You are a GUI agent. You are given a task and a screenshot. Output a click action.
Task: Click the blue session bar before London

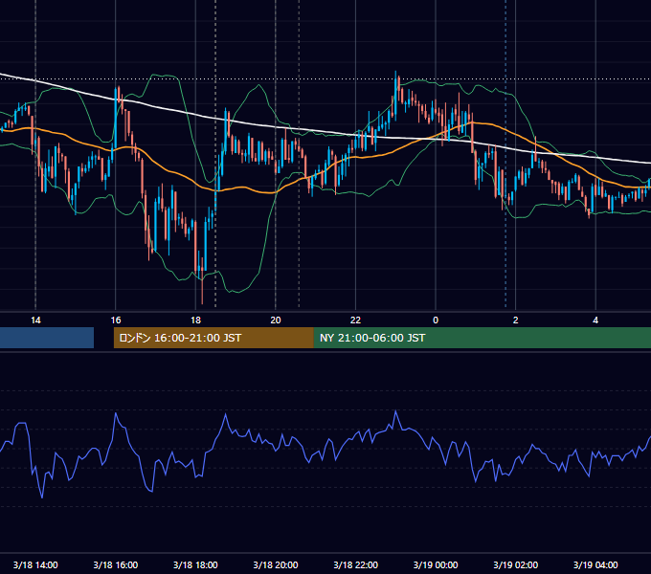click(x=47, y=338)
